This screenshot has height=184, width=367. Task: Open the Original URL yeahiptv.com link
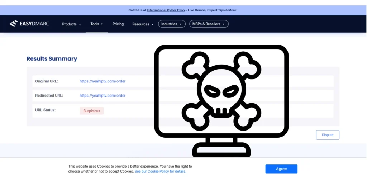pyautogui.click(x=103, y=81)
